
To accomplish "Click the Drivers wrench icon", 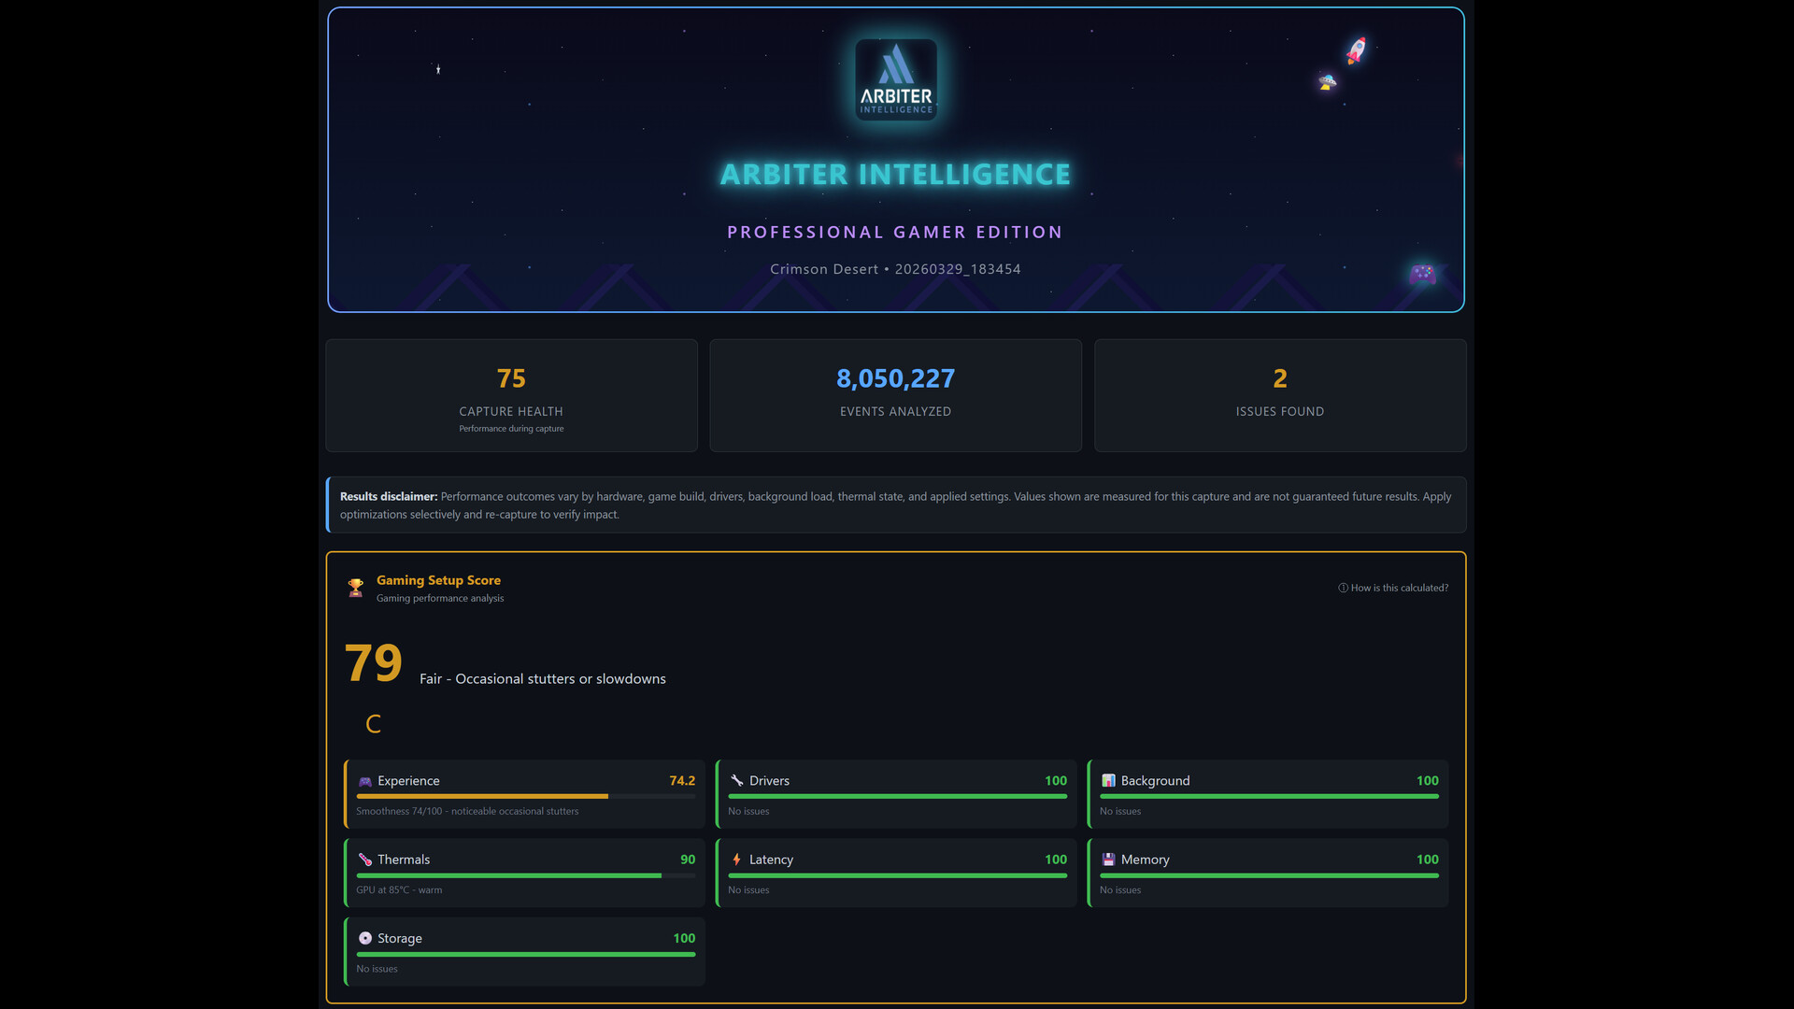I will coord(736,780).
